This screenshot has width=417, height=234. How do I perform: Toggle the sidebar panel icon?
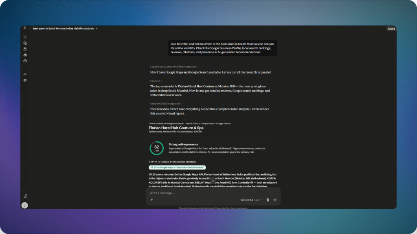(25, 28)
